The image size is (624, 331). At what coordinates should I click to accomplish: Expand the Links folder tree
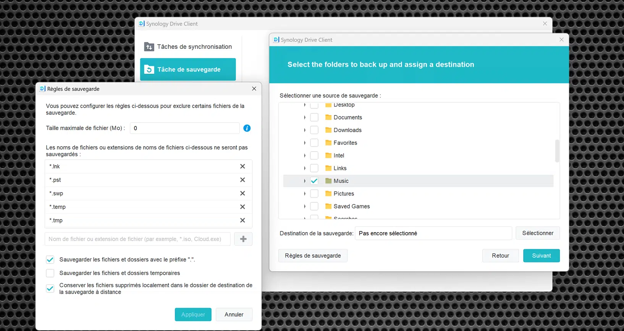tap(305, 168)
